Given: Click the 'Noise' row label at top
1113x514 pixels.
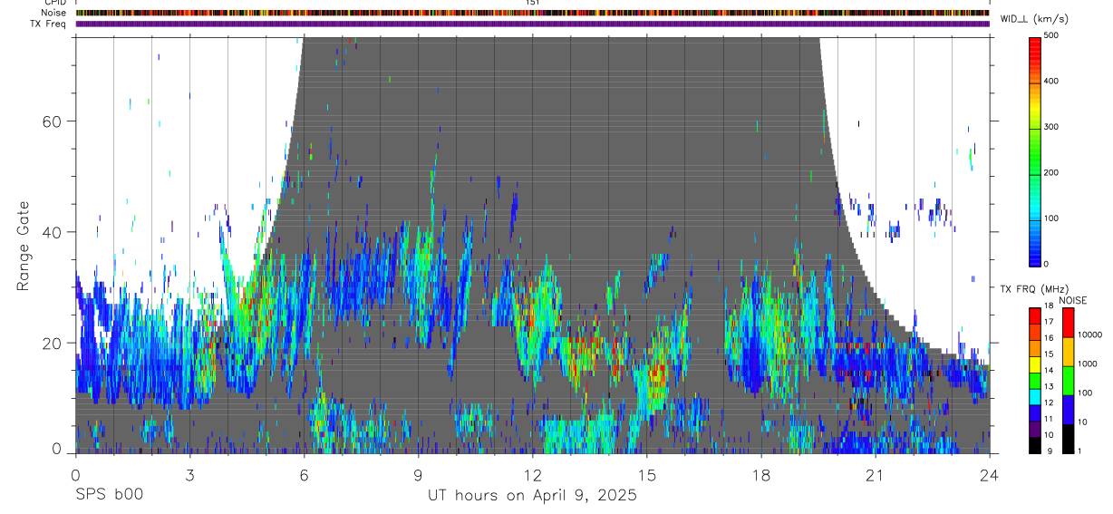Looking at the screenshot, I should [53, 13].
